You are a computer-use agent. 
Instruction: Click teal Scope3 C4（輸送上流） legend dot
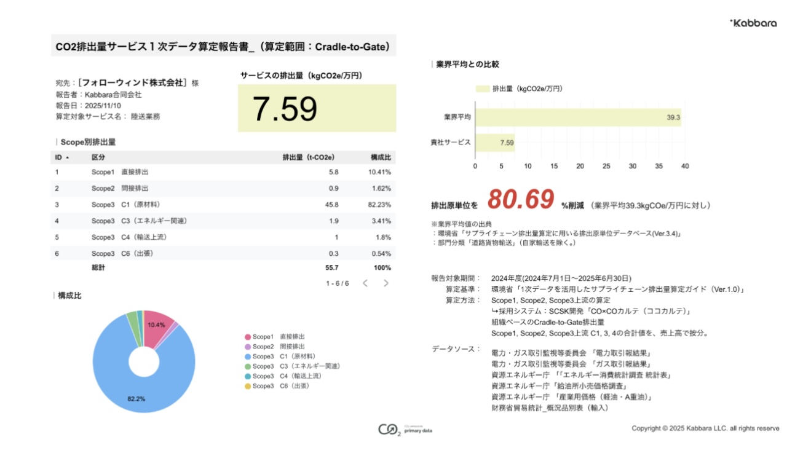(x=248, y=376)
